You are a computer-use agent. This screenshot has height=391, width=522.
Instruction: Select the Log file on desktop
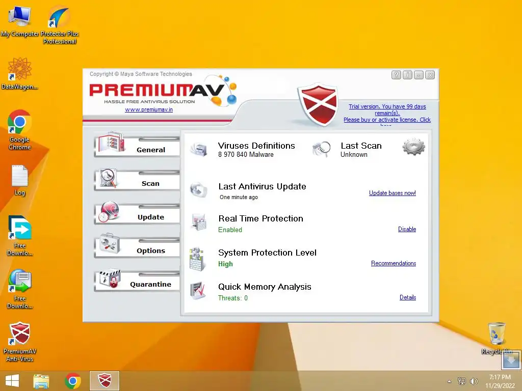[20, 180]
